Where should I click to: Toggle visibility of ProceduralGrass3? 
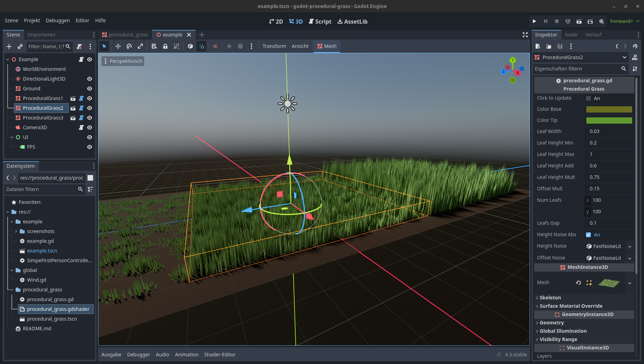click(x=90, y=118)
